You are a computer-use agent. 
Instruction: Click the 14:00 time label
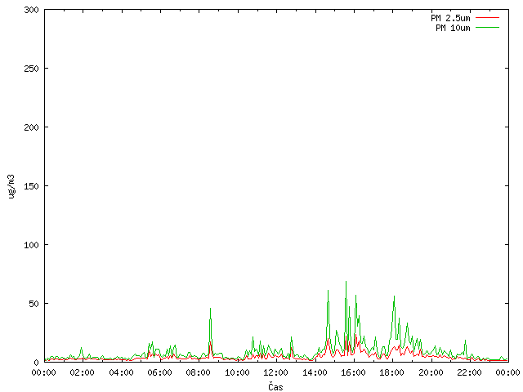click(x=315, y=372)
